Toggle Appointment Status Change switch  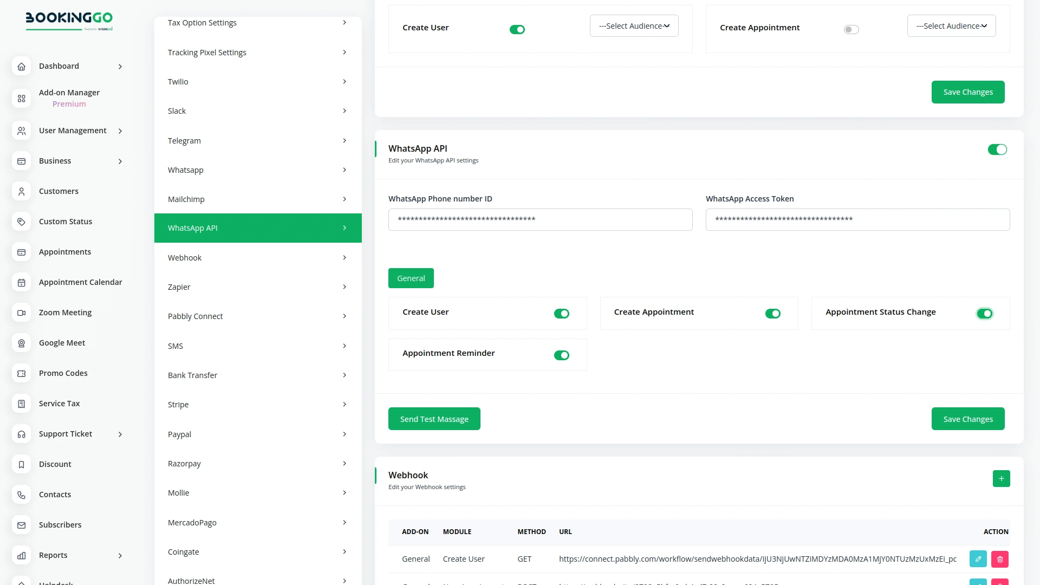click(984, 314)
